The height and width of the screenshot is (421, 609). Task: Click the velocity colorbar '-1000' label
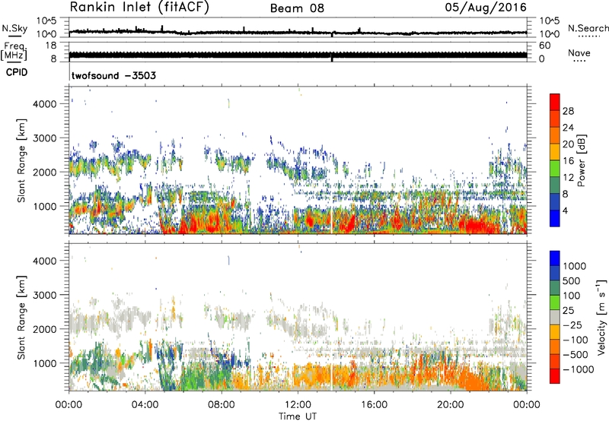click(579, 369)
